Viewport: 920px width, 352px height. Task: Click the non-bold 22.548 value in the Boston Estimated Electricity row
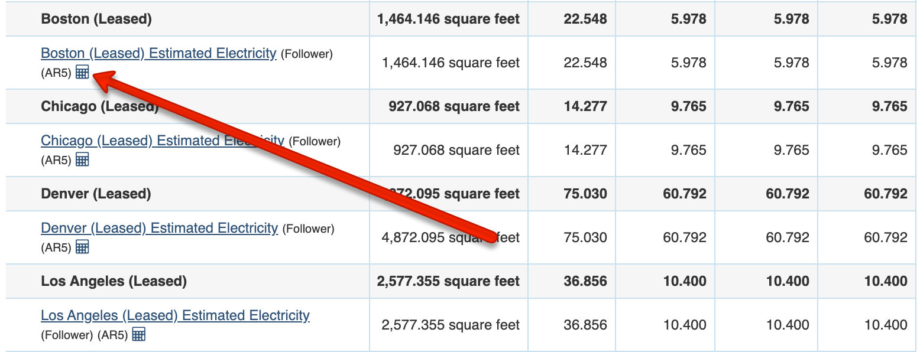[x=585, y=63]
